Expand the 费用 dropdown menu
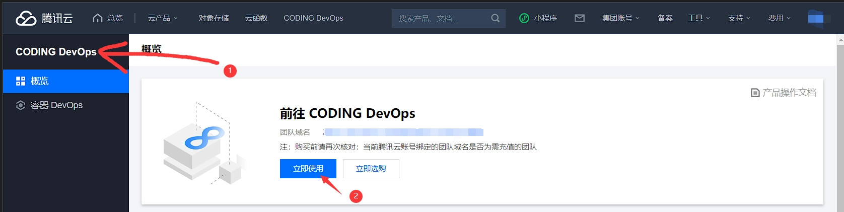 (779, 18)
